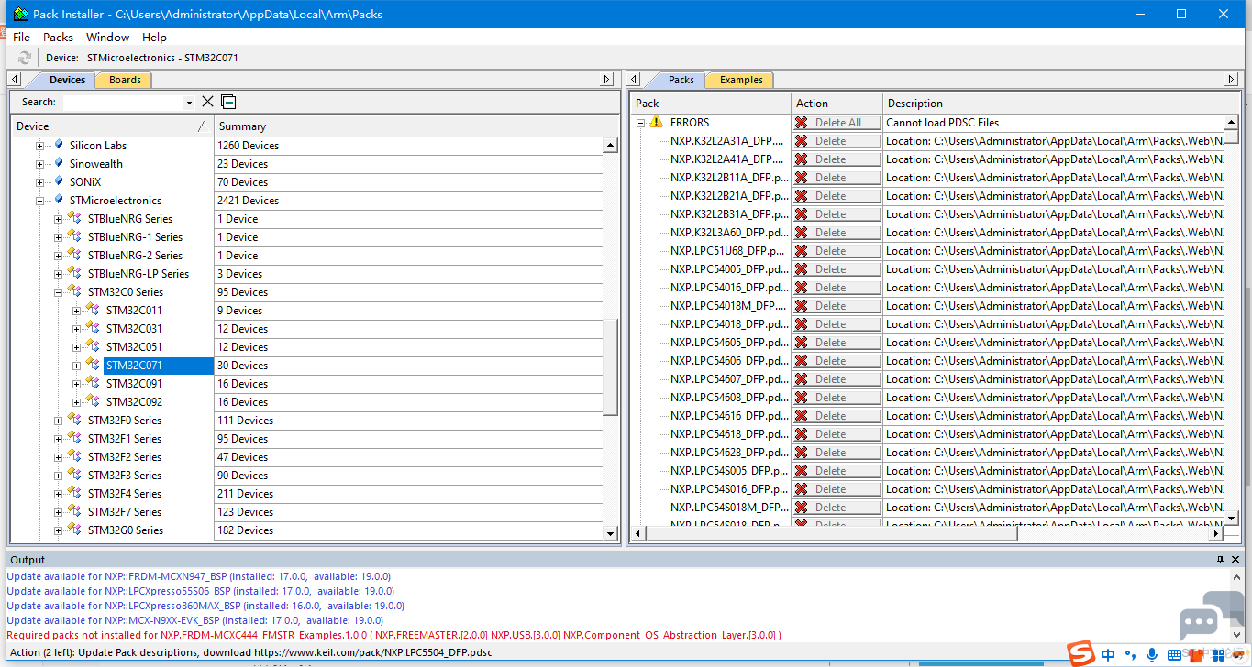
Task: Open the Packs menu
Action: click(58, 38)
